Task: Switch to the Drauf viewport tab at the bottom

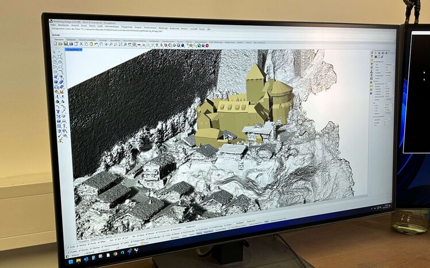Action: click(x=94, y=239)
